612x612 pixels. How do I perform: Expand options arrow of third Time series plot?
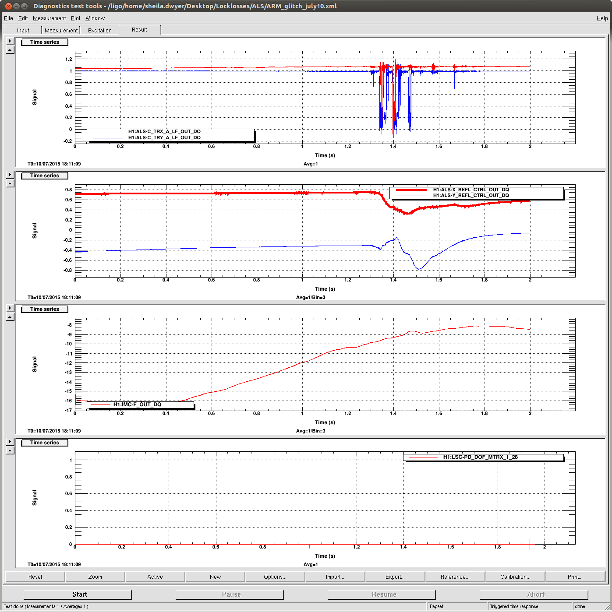10,308
